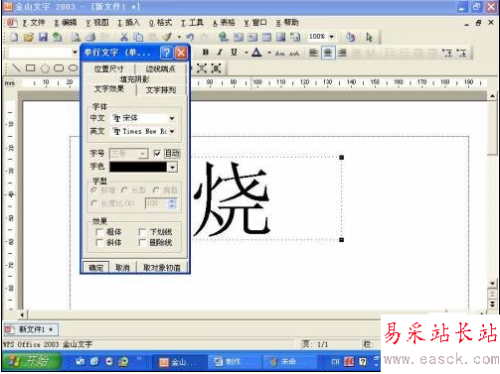
Task: Click the 新文件1 document tab
Action: pos(30,329)
